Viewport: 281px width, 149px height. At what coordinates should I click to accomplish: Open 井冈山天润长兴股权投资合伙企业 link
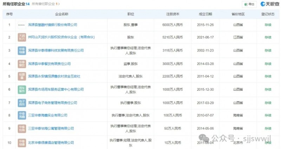61,37
